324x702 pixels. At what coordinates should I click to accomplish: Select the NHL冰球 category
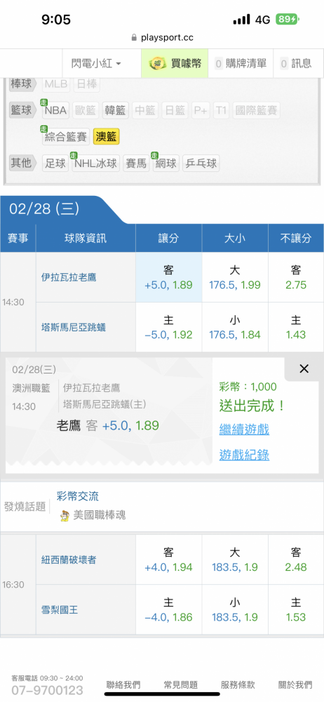point(96,163)
